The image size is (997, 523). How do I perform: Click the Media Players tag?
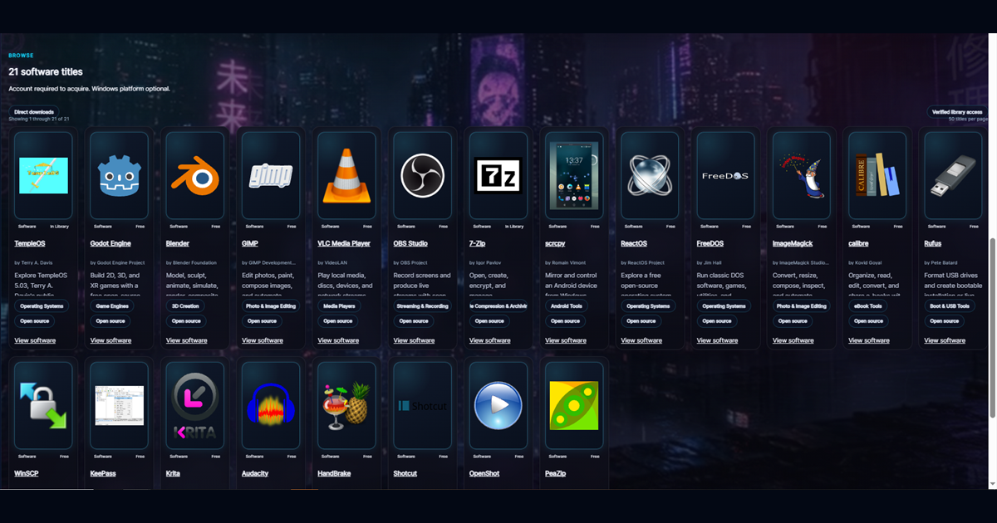point(337,306)
